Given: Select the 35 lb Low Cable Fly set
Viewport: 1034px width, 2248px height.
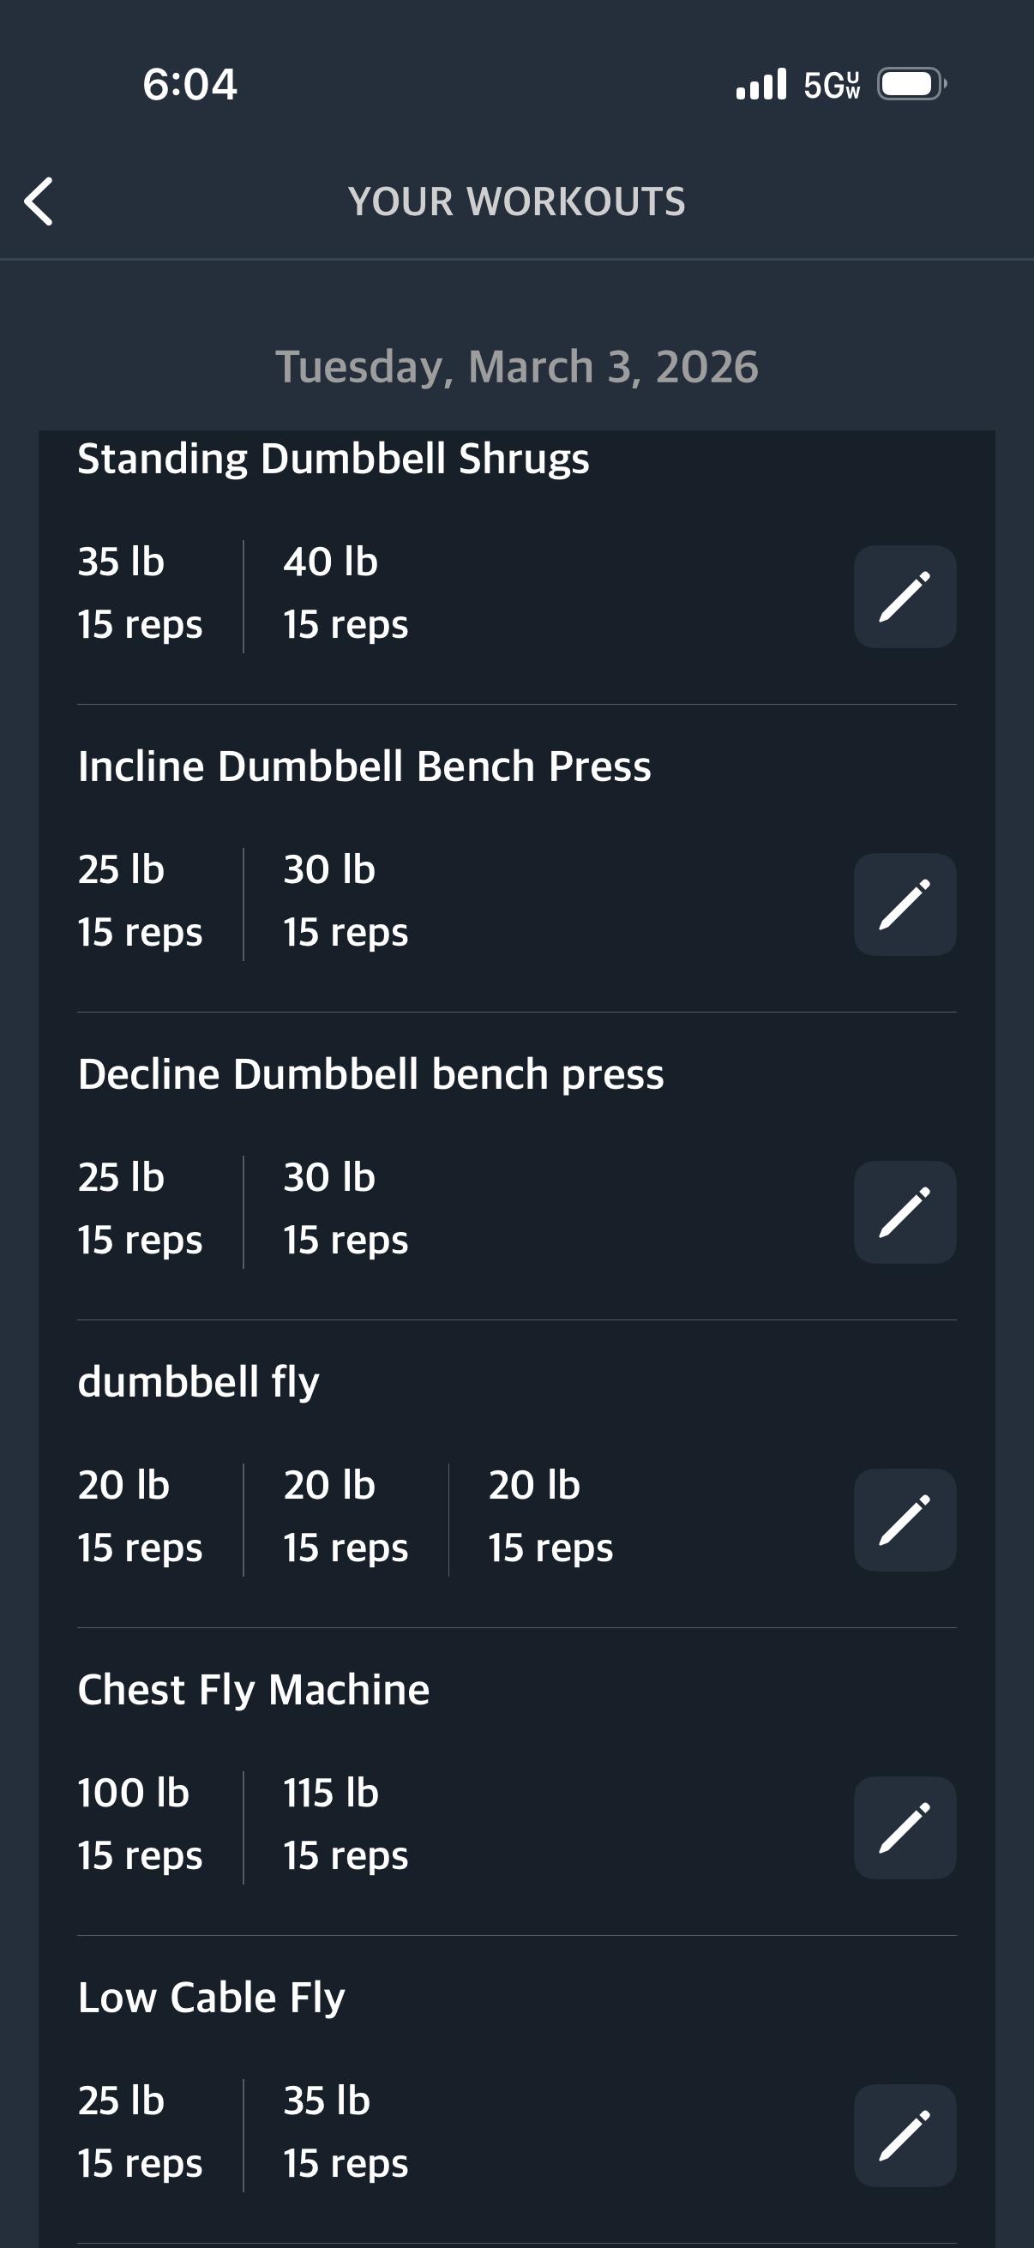Looking at the screenshot, I should coord(345,2132).
